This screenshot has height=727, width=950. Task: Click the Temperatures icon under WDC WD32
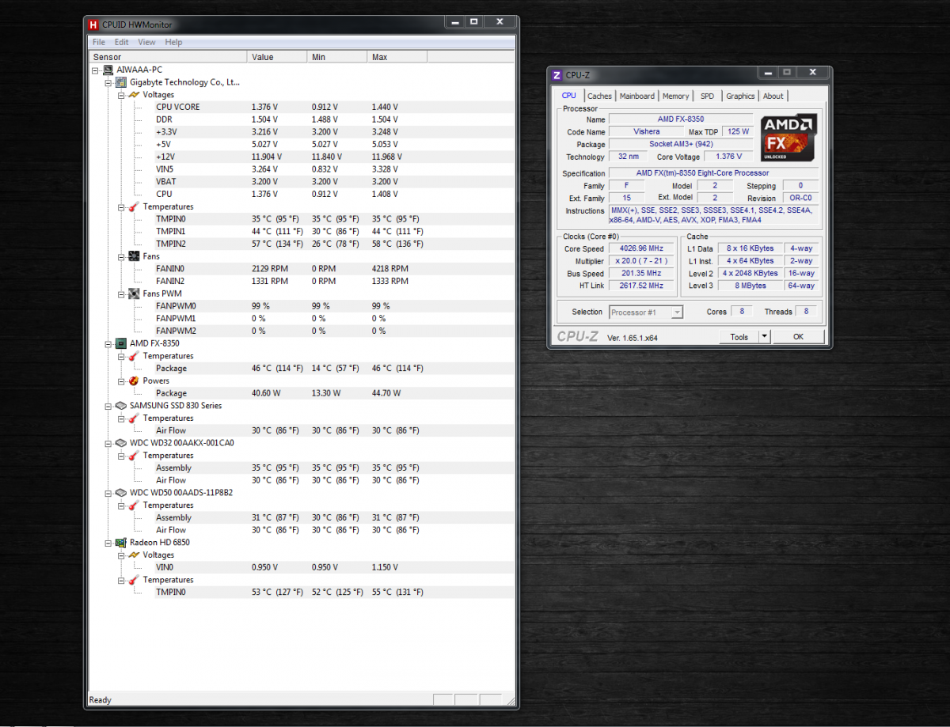pyautogui.click(x=134, y=456)
